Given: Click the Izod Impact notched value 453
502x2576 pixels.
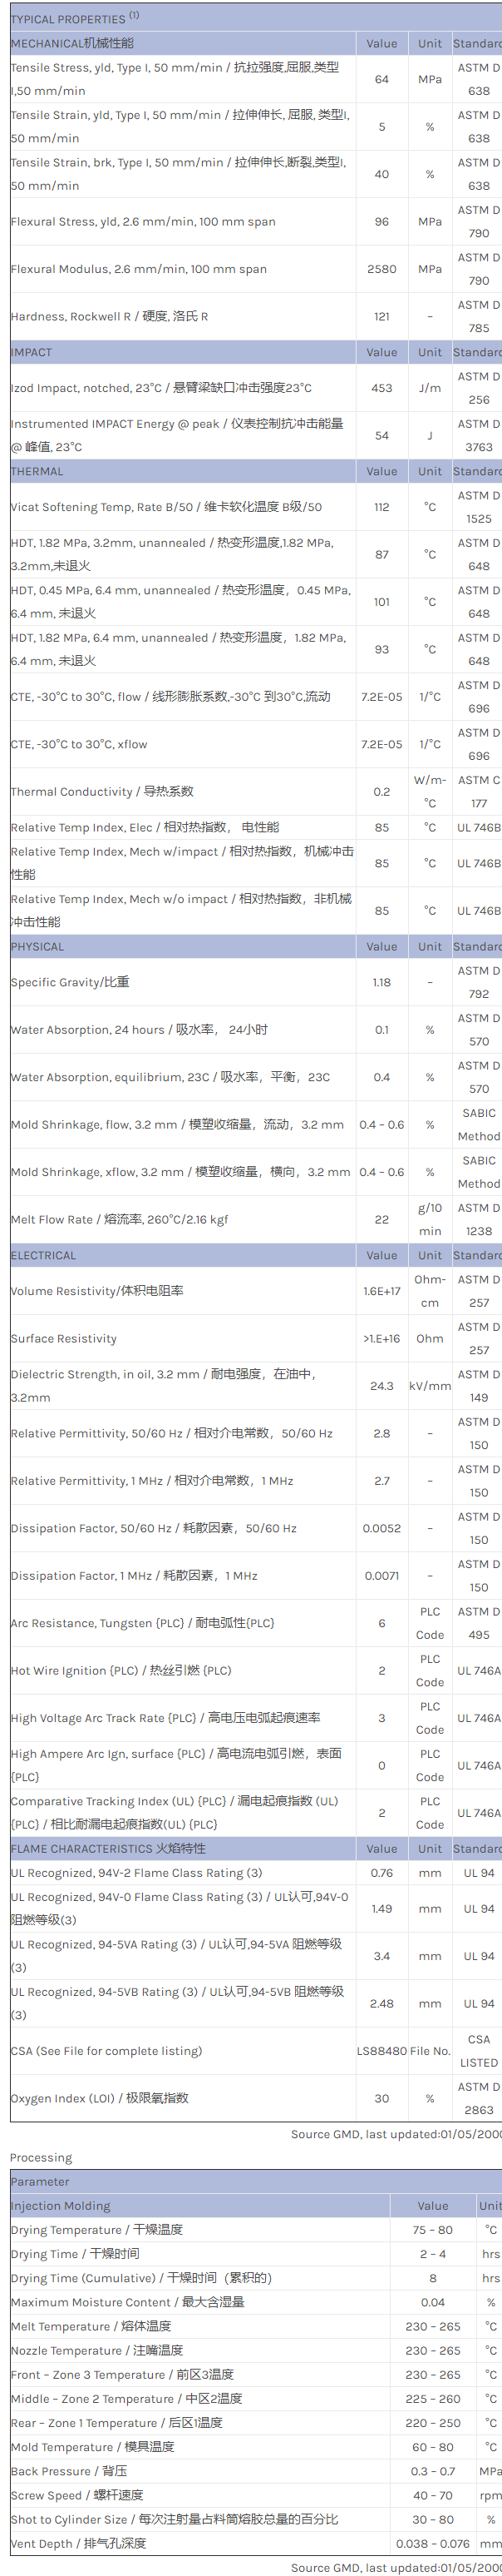Looking at the screenshot, I should [x=381, y=388].
